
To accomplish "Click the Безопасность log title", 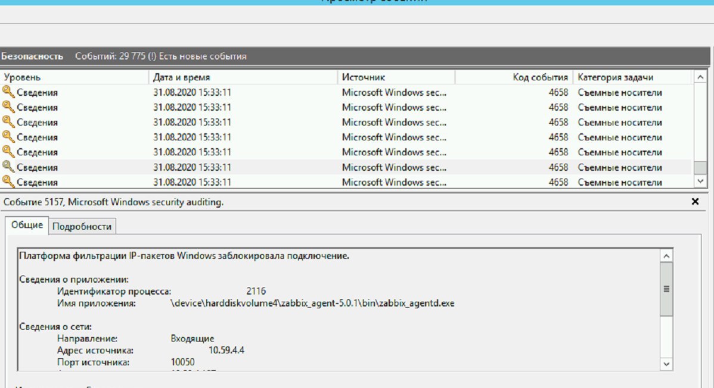I will 32,57.
